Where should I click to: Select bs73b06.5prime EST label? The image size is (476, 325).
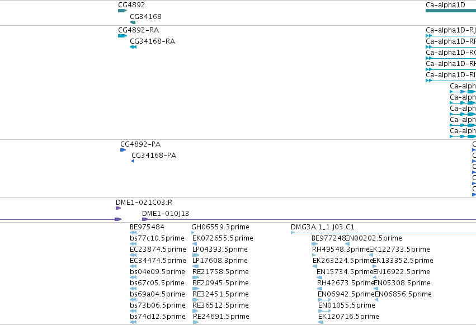point(158,305)
